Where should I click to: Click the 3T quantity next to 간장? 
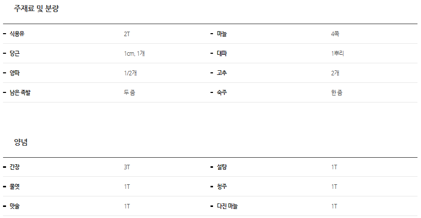pos(127,167)
